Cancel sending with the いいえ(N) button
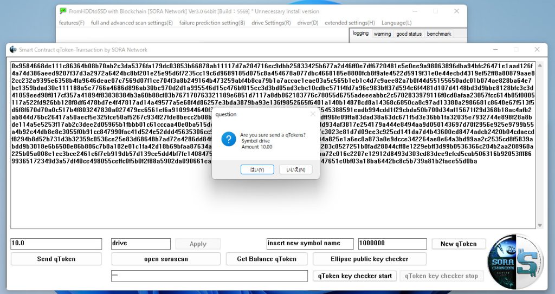 tap(296, 169)
